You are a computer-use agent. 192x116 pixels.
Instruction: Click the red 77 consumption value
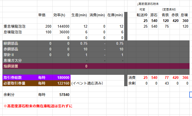[164, 78]
